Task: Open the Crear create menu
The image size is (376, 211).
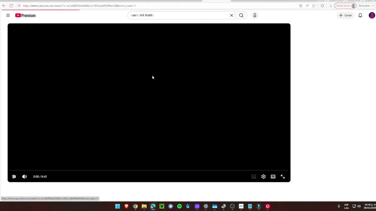Action: pos(345,15)
